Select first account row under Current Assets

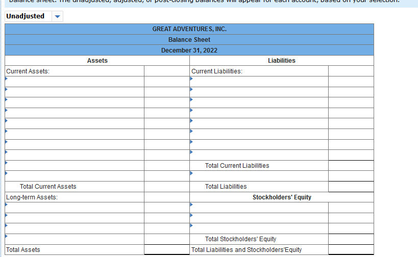point(75,82)
